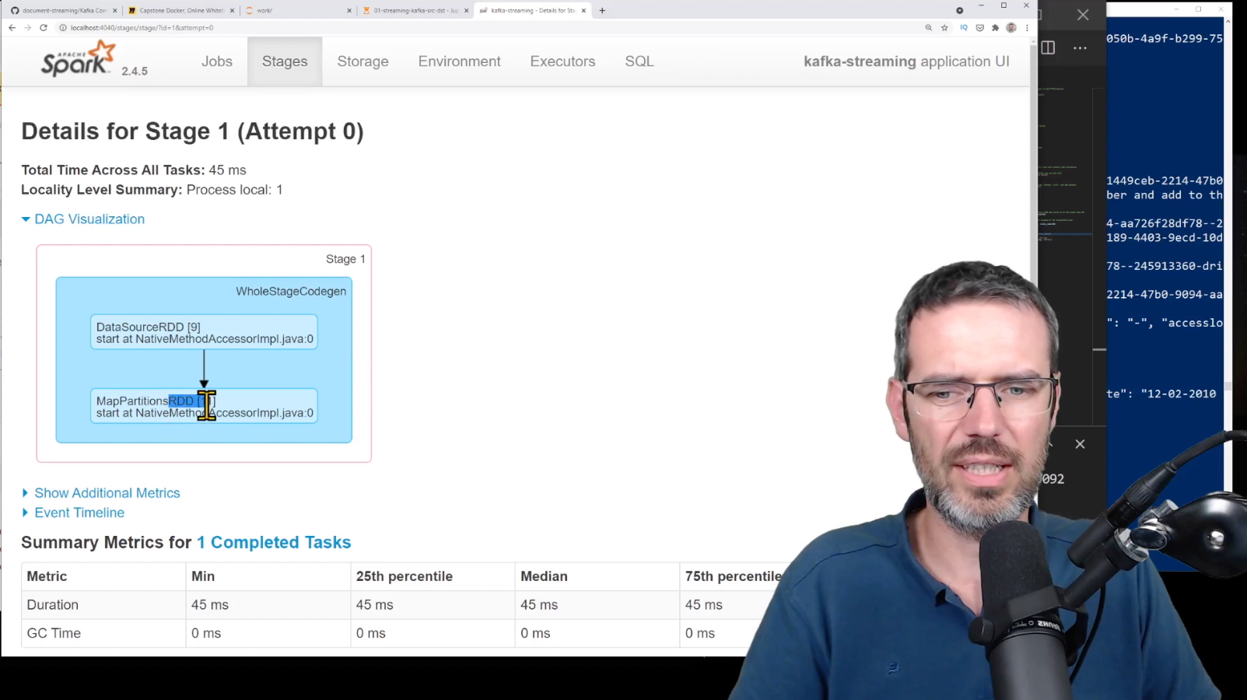Open the Environment tab in Spark UI
1247x700 pixels.
click(x=460, y=61)
